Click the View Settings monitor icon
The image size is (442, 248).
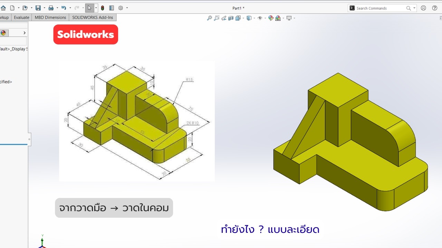[x=289, y=18]
